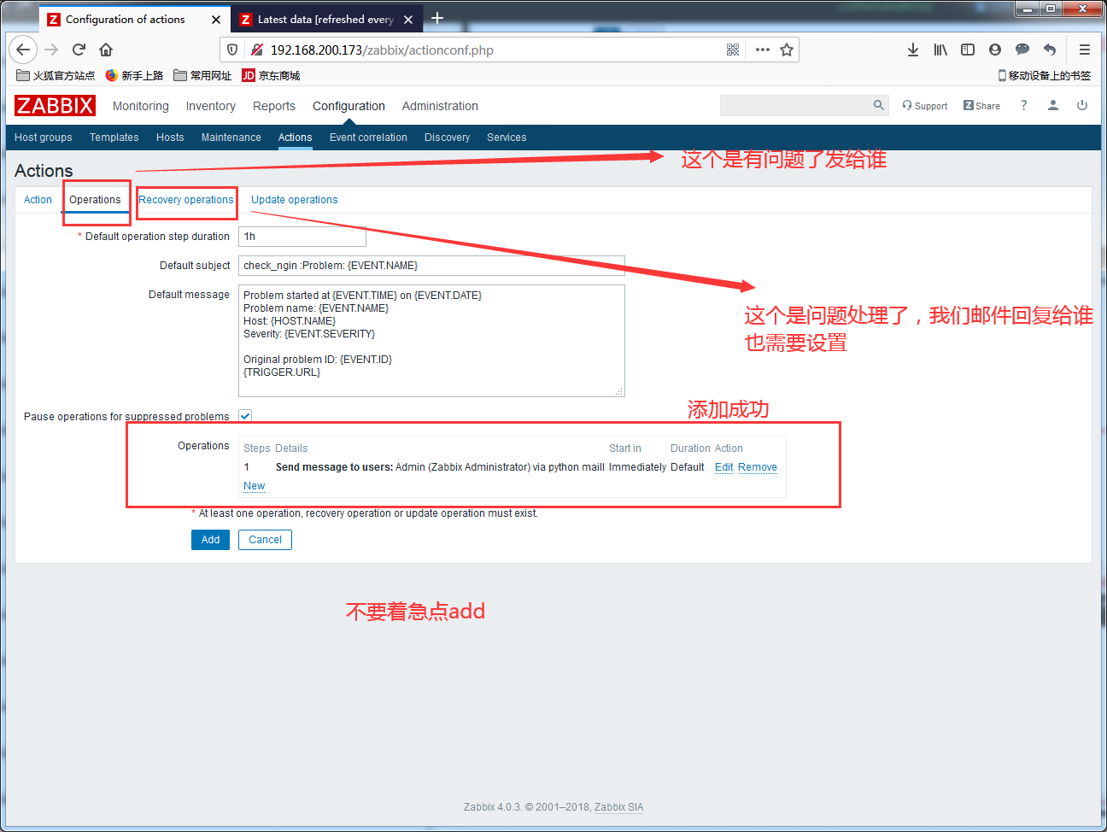Open the Firefox account icon

coord(995,50)
